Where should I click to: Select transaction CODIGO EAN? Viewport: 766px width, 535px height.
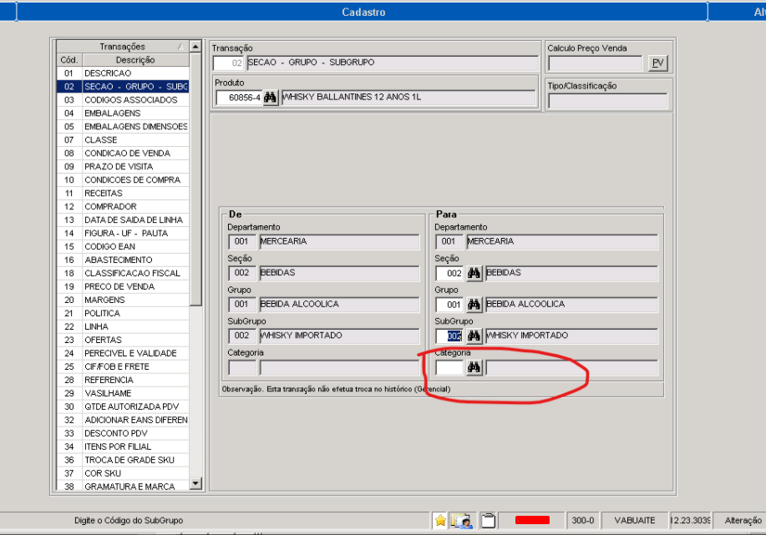123,246
